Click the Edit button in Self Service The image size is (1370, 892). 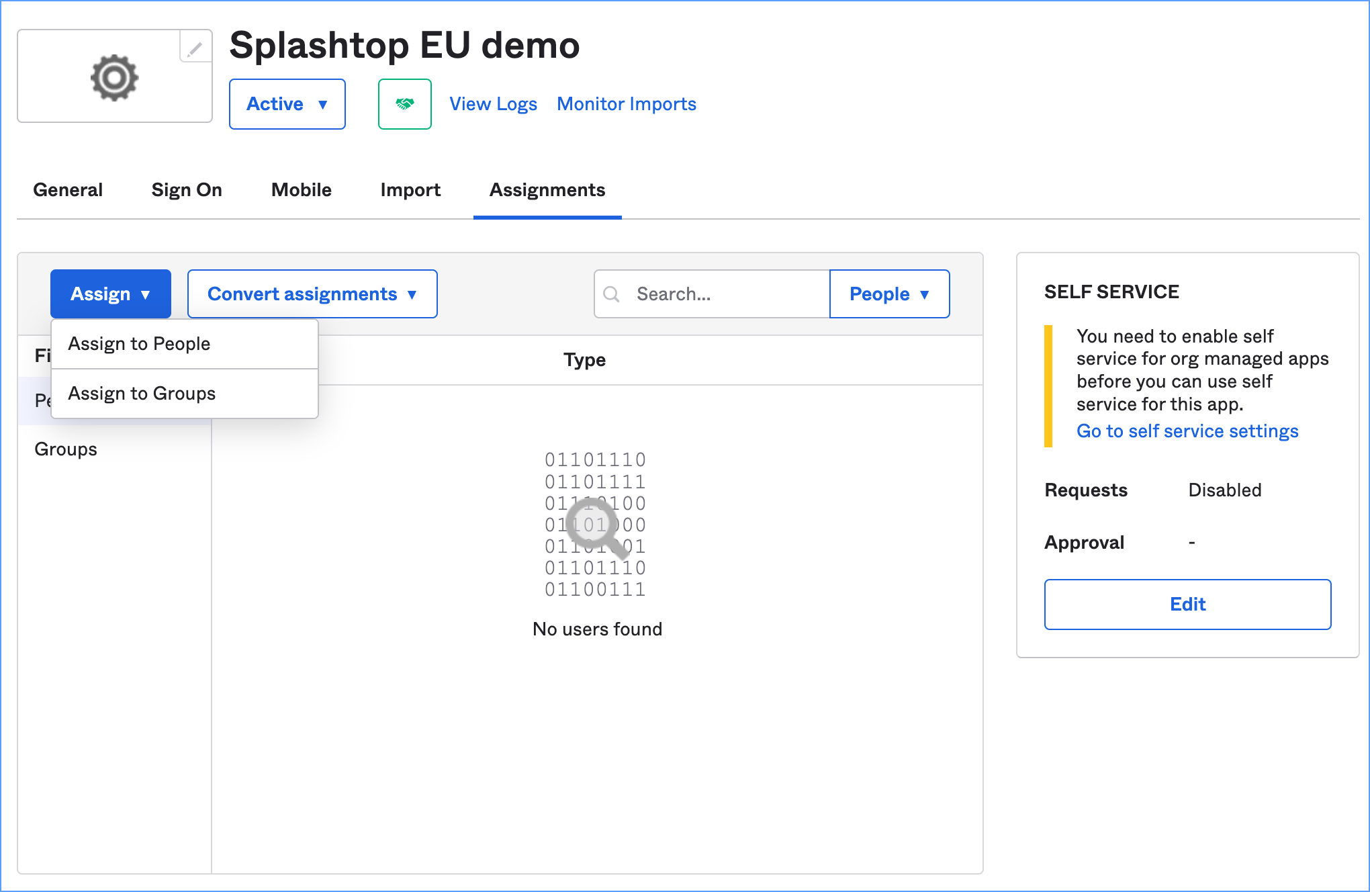coord(1187,605)
